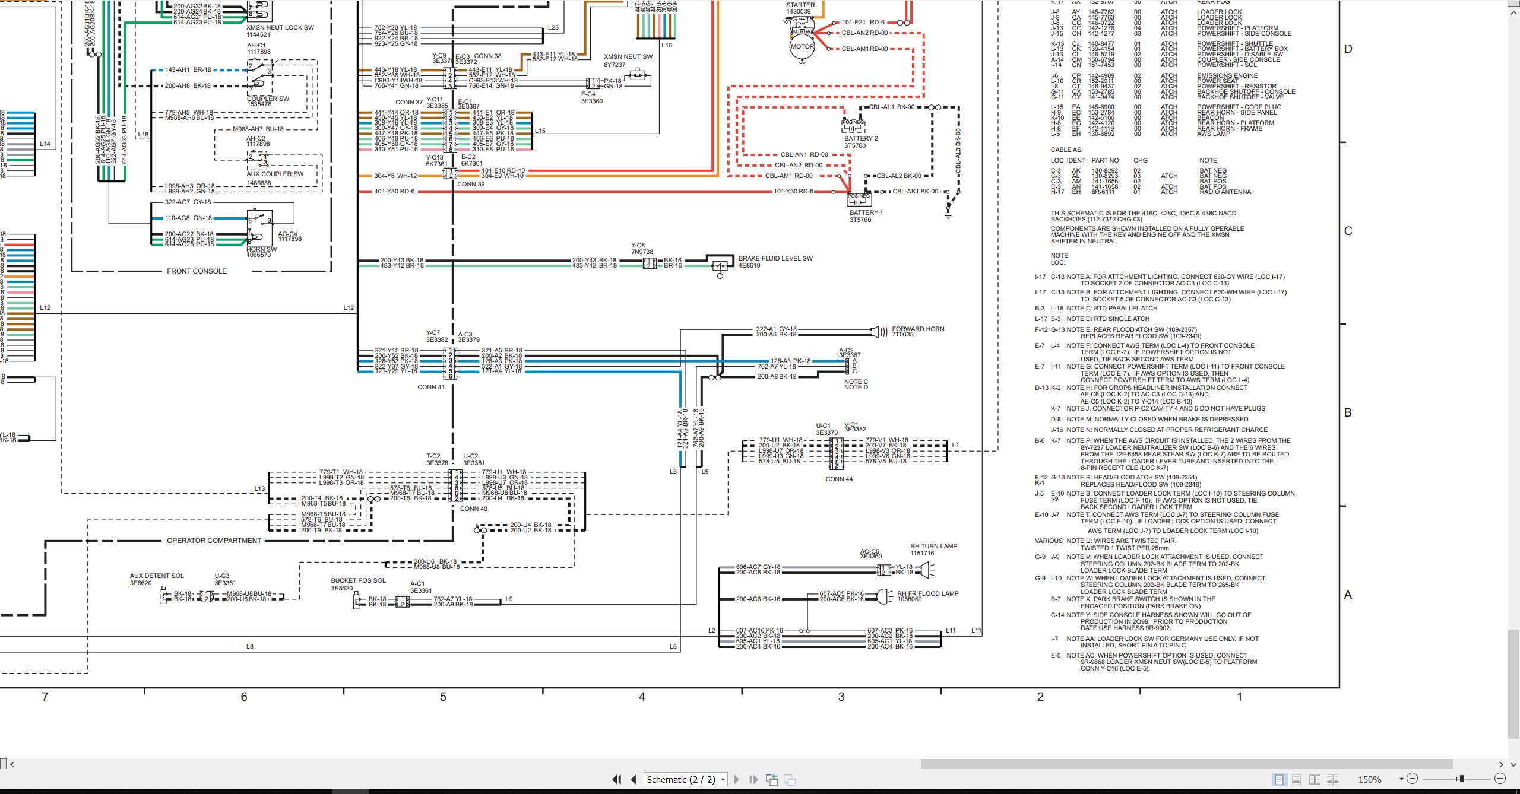Click the CABLE AS. heading
The width and height of the screenshot is (1520, 794).
(1066, 150)
